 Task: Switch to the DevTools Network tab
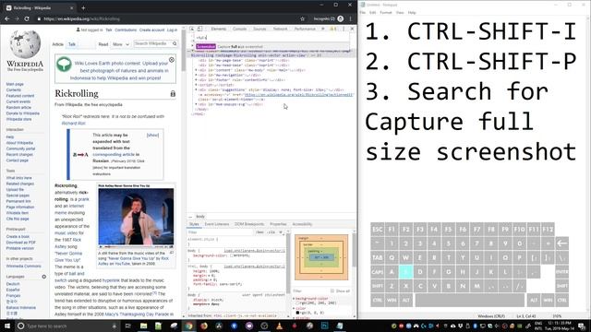point(280,29)
